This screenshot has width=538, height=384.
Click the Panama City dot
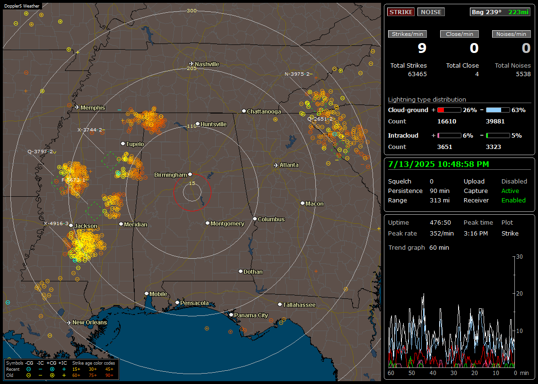point(231,314)
